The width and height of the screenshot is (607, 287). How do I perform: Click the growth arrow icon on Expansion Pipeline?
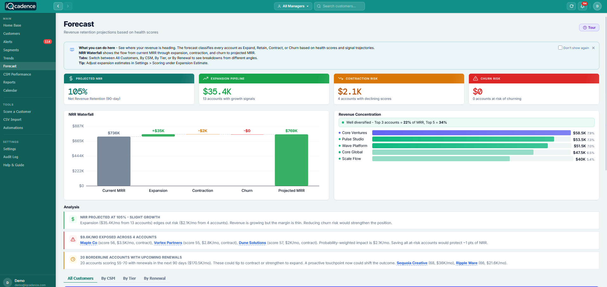(x=206, y=78)
